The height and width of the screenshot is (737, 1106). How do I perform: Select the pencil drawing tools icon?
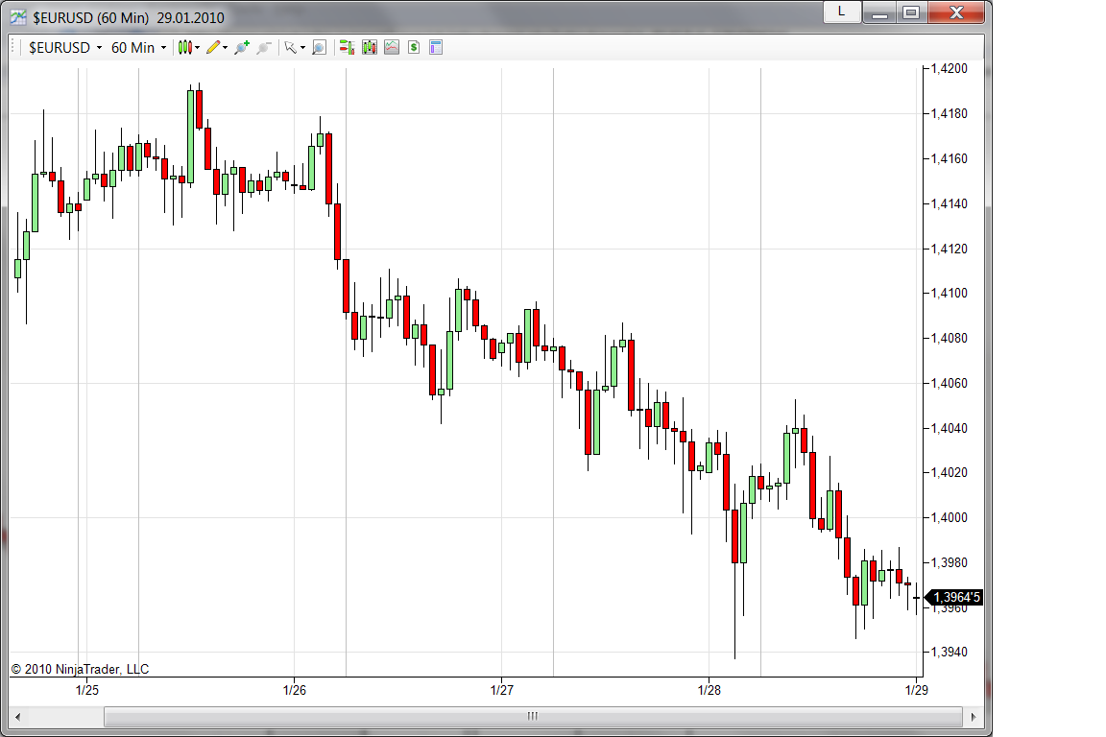click(x=213, y=47)
